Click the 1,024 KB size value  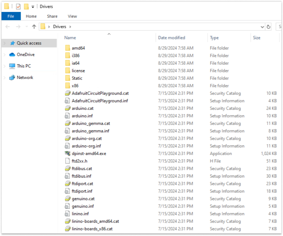point(269,154)
